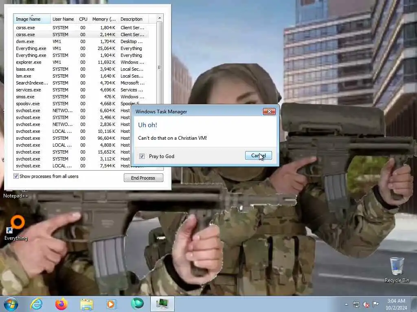Select csrss.exe row using 2,144 K
417x312 pixels.
click(81, 35)
